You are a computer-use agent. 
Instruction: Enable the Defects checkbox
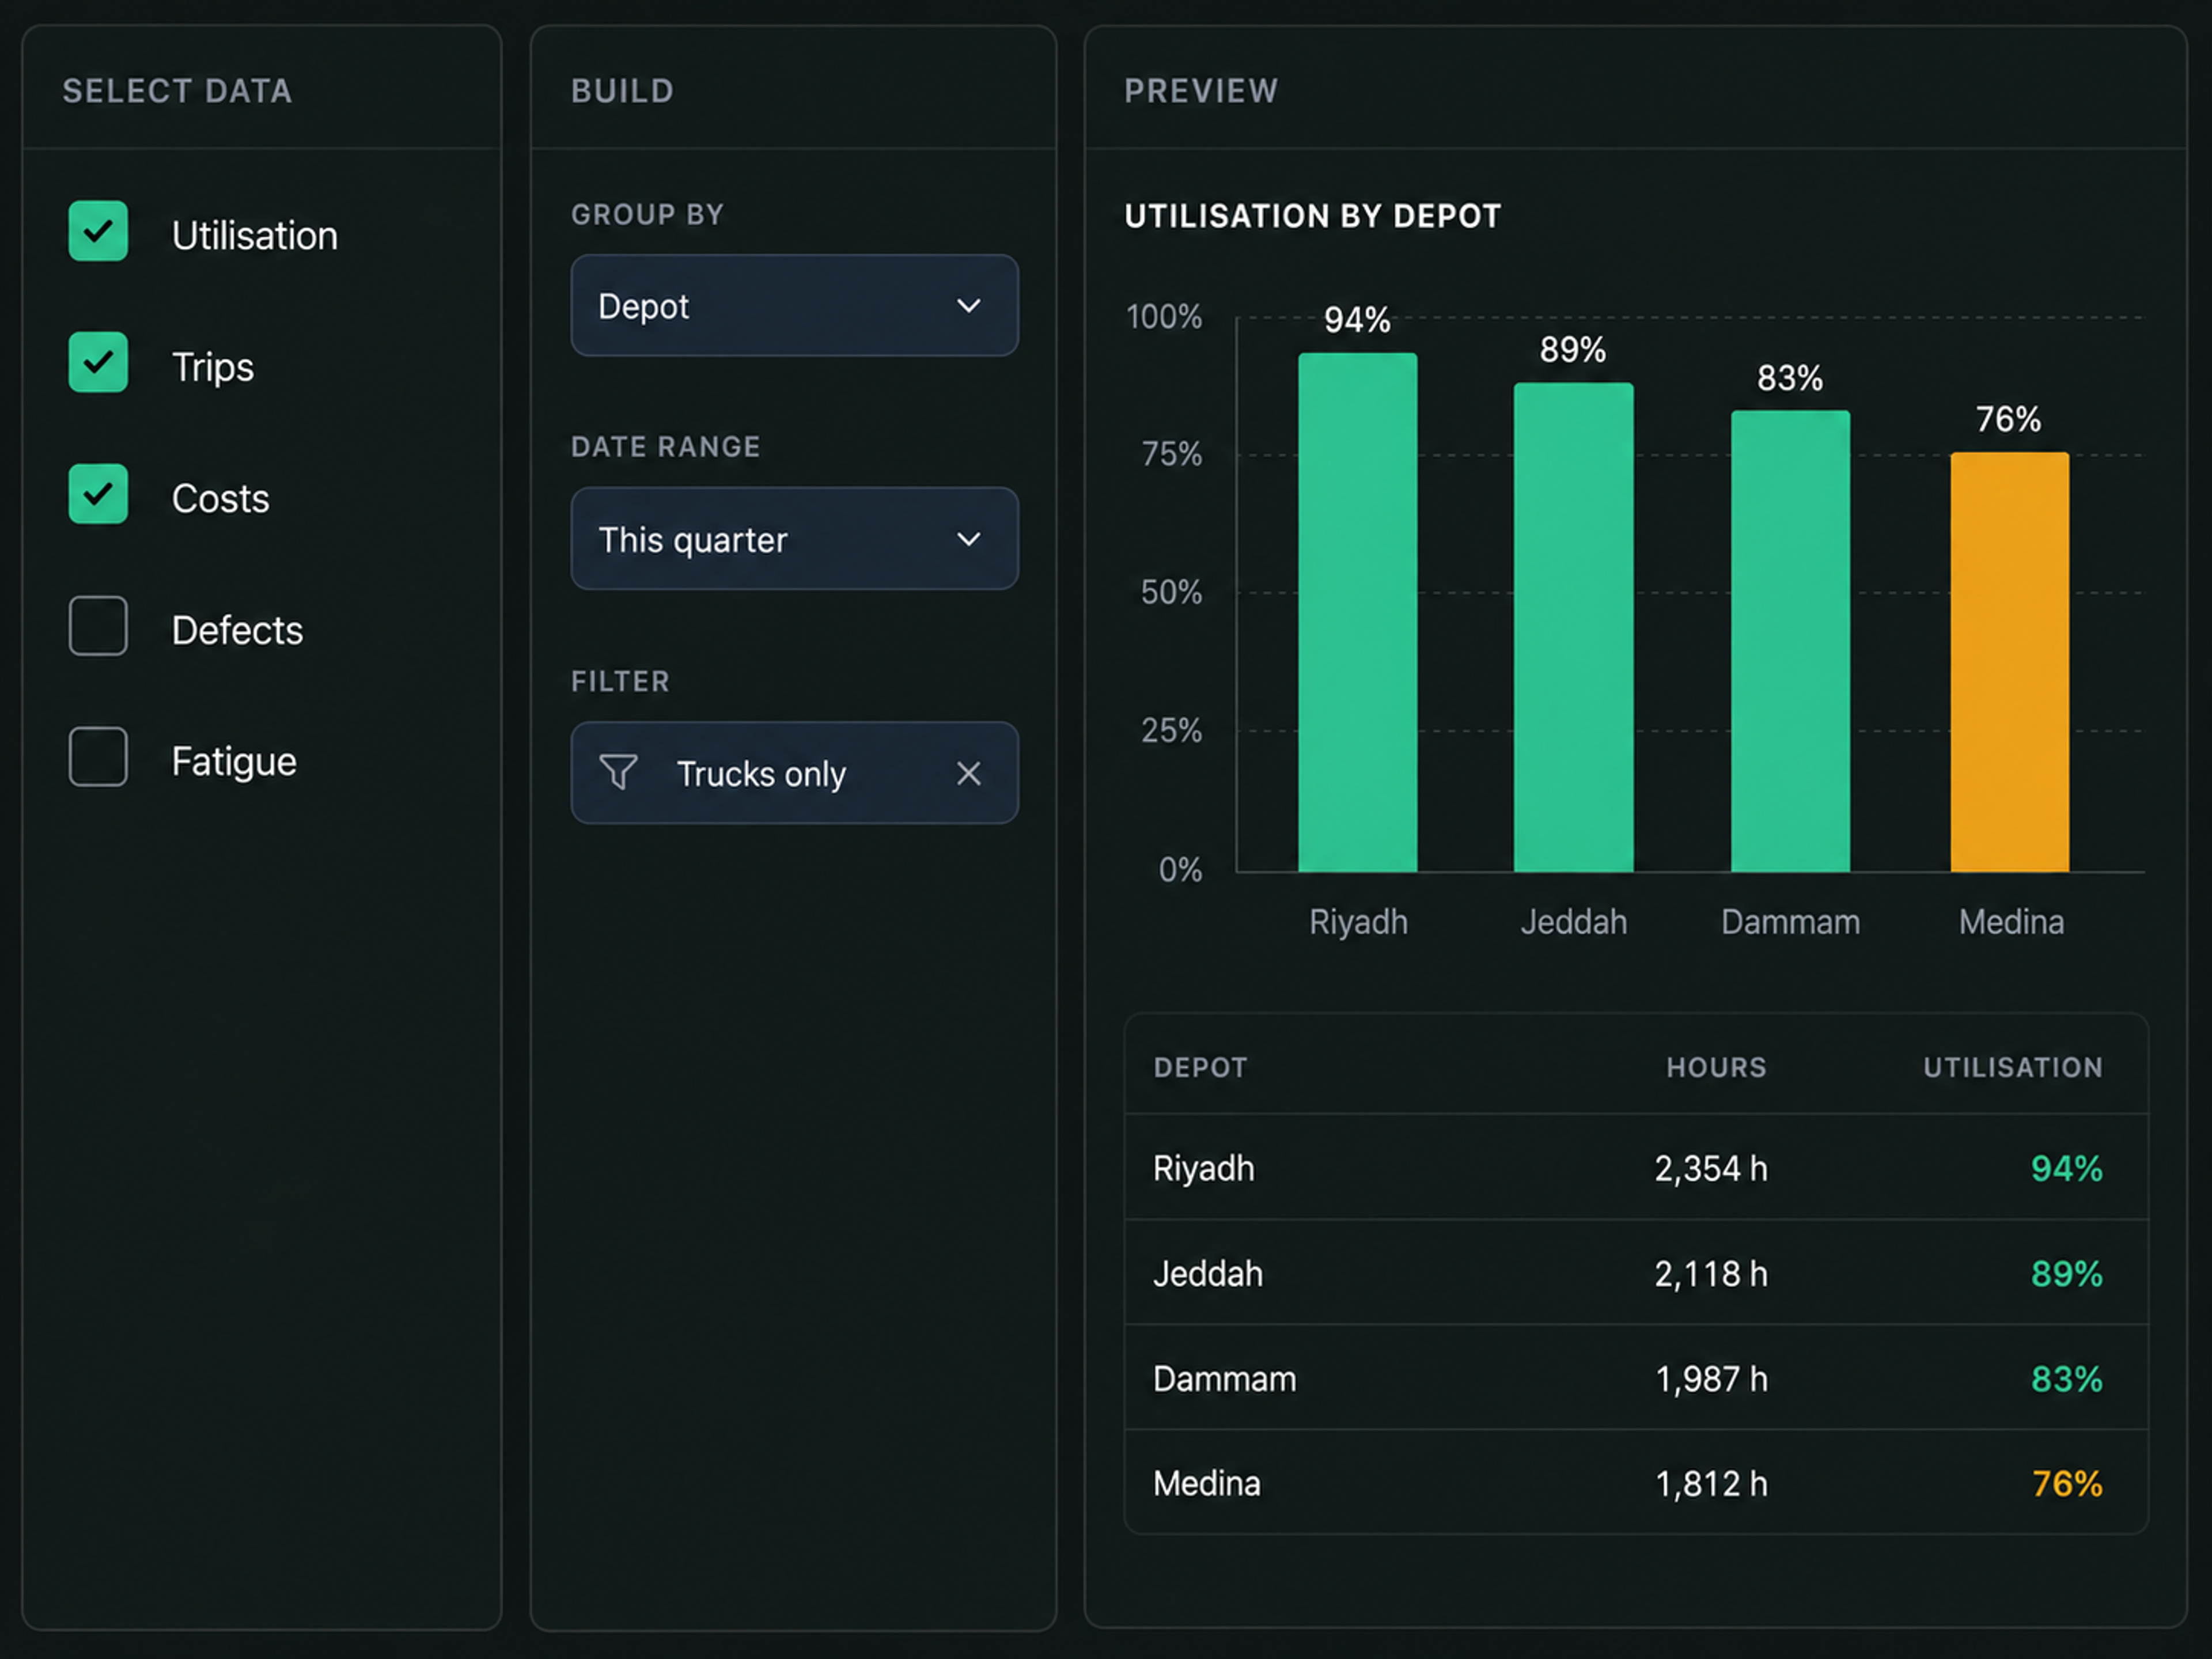(98, 626)
